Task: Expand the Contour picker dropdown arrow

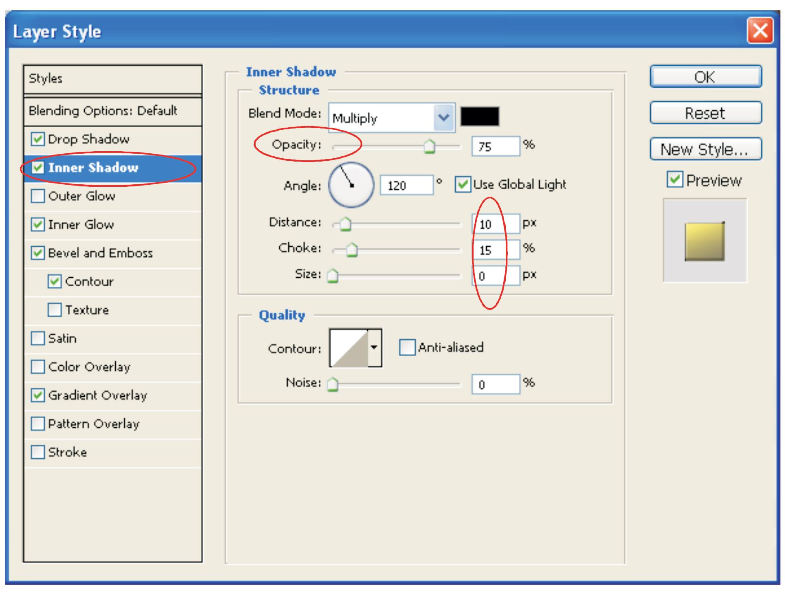Action: pos(374,348)
